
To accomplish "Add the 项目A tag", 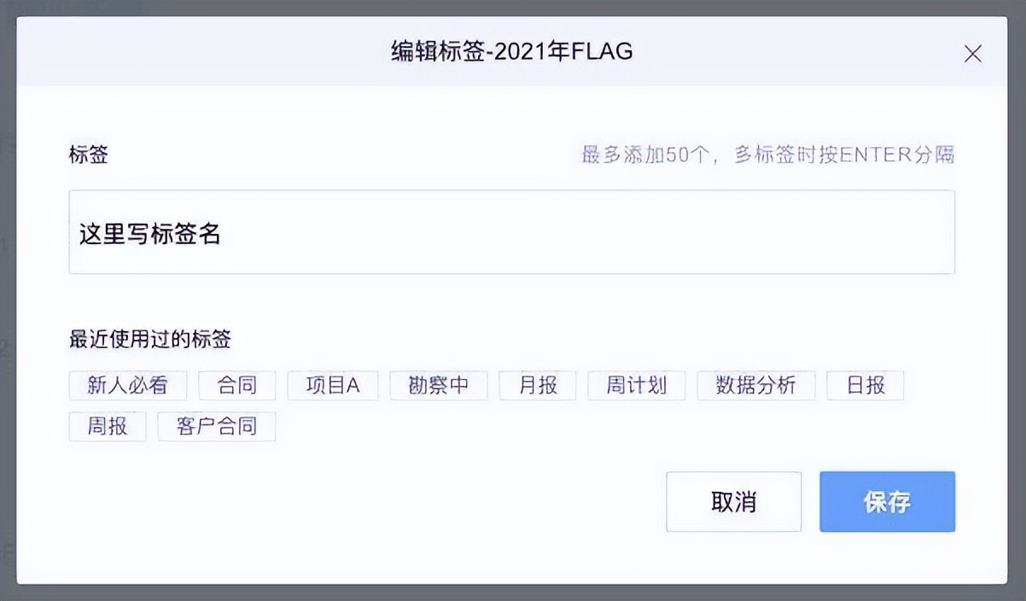I will pos(333,385).
